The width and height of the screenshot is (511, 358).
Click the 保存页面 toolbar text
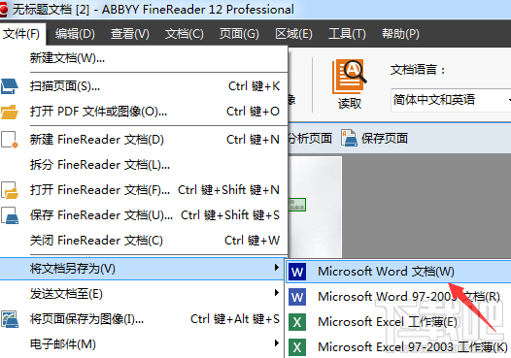point(385,139)
